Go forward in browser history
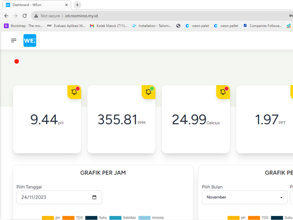Image resolution: width=293 pixels, height=220 pixels. pyautogui.click(x=16, y=16)
